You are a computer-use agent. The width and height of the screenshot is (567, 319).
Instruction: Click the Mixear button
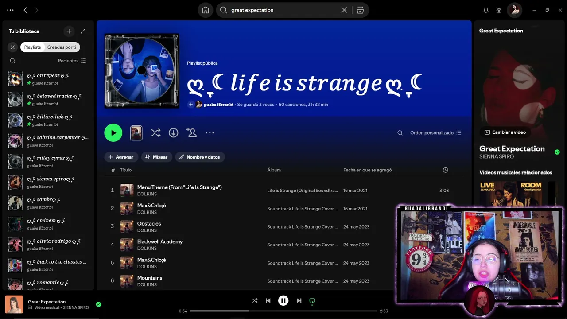coord(156,157)
